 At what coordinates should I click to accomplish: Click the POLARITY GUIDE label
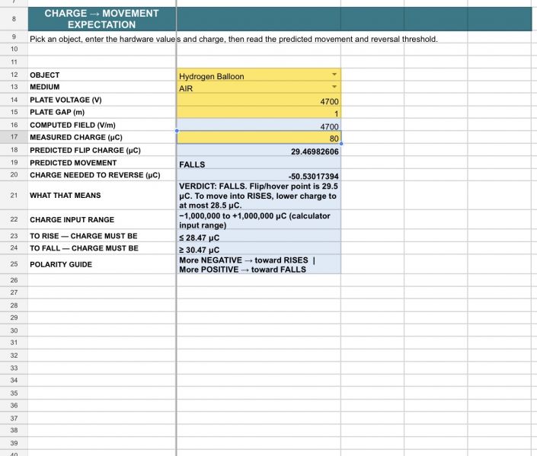click(61, 265)
